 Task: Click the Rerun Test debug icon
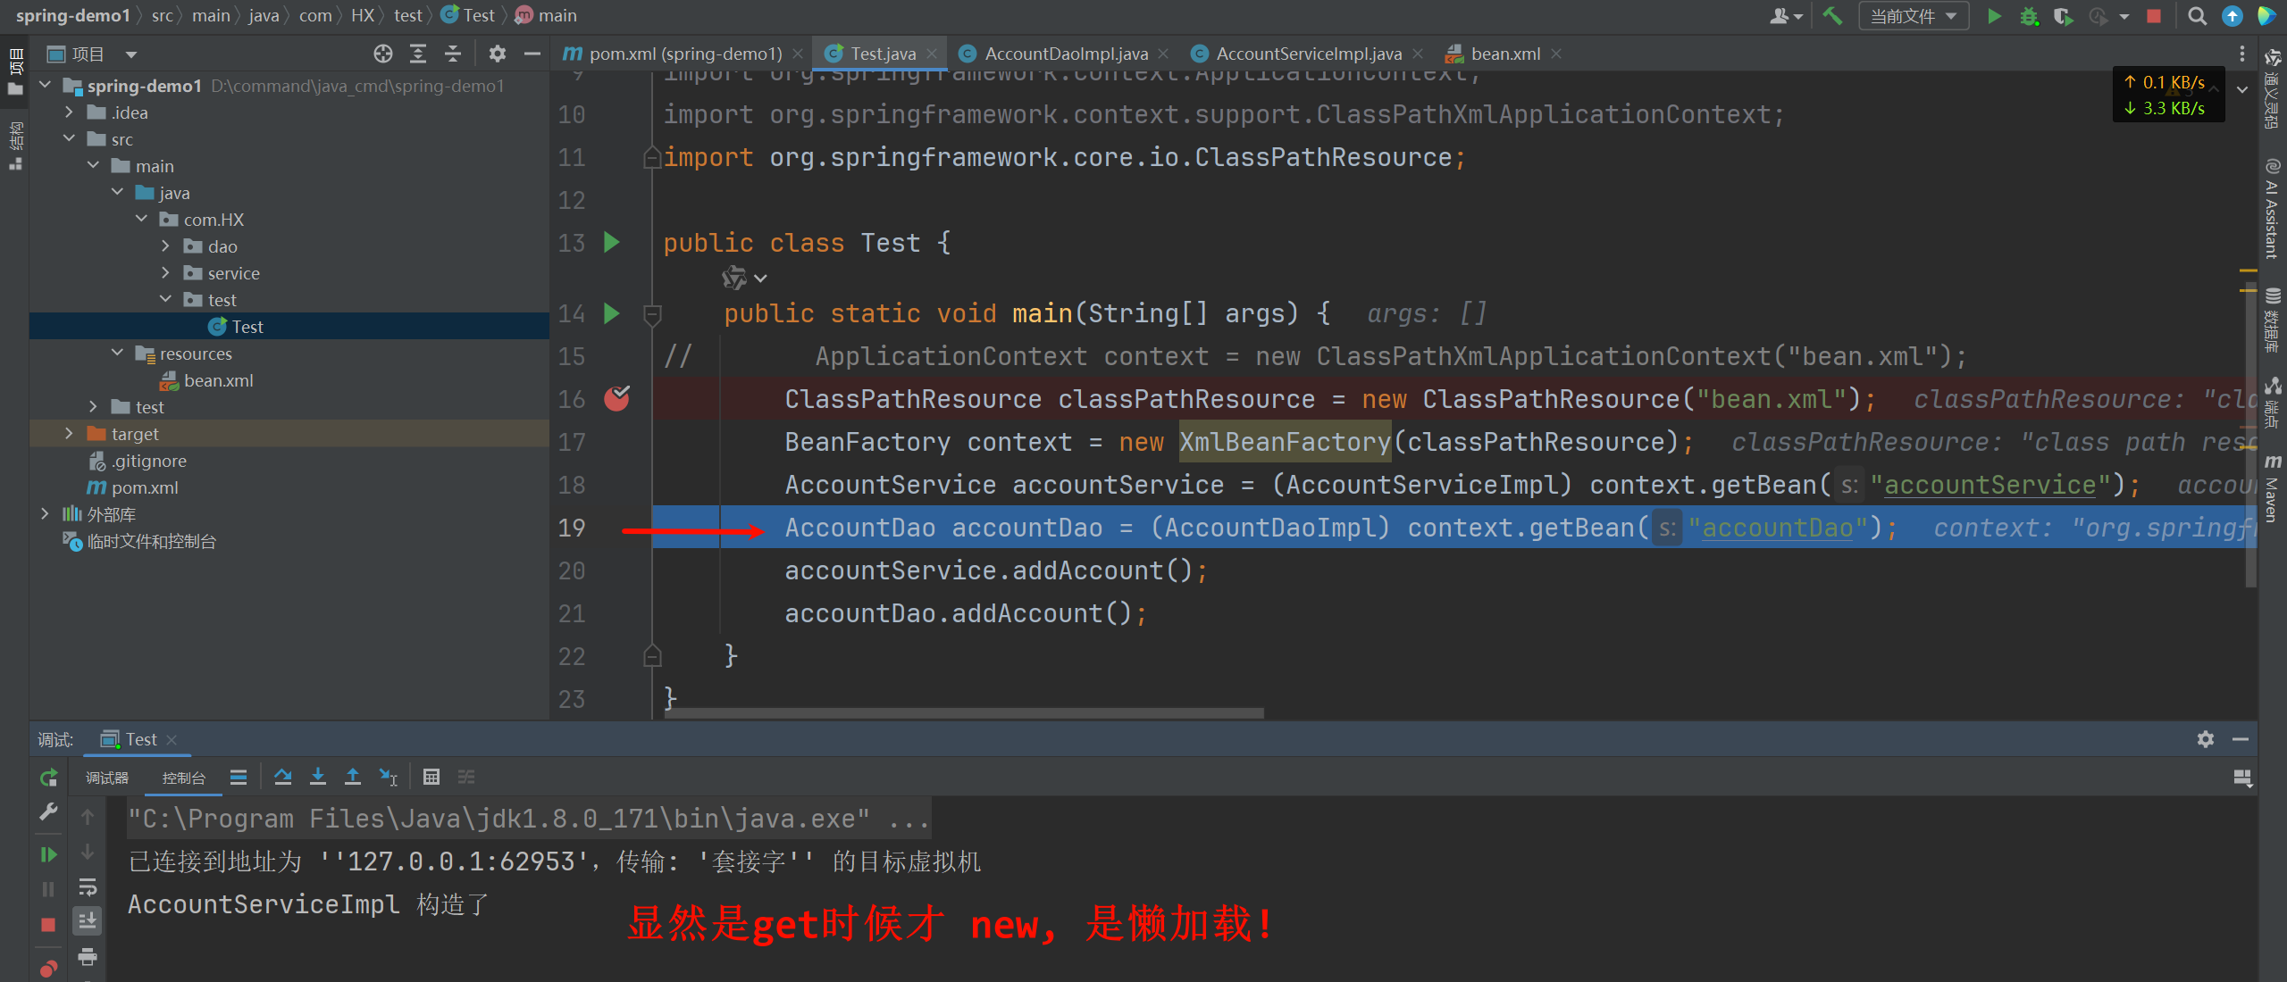coord(48,778)
